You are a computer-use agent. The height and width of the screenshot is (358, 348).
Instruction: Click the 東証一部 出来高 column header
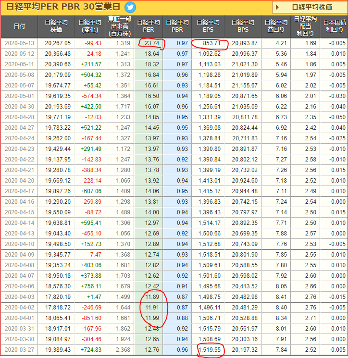tap(120, 26)
